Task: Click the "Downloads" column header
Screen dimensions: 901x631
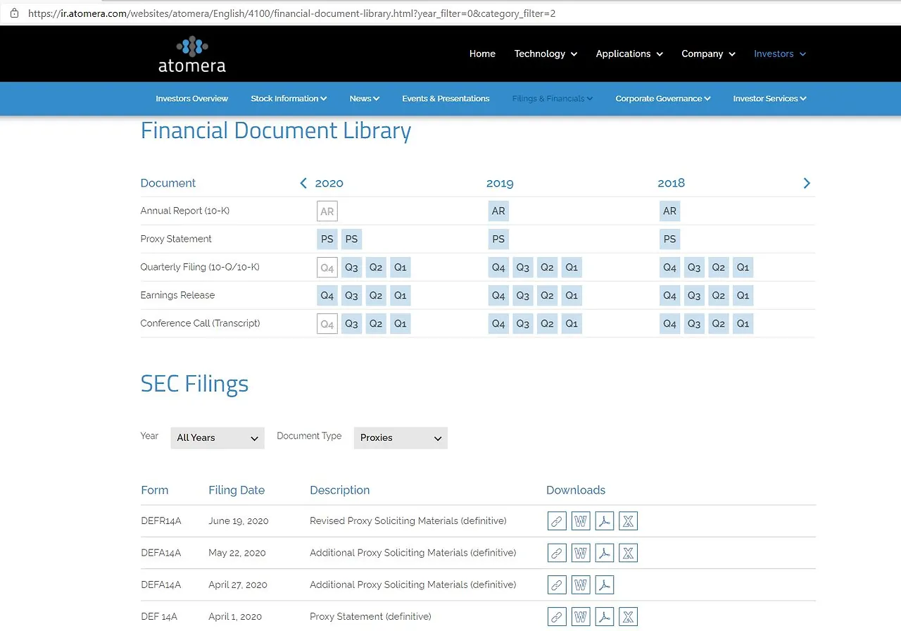Action: click(576, 490)
